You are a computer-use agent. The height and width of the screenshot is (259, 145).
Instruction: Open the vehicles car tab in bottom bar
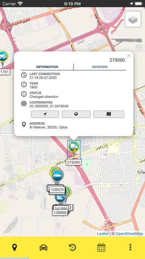click(x=44, y=247)
